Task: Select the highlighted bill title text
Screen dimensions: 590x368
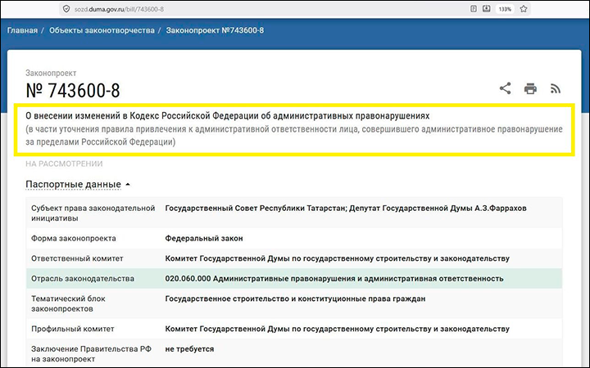Action: tap(294, 129)
